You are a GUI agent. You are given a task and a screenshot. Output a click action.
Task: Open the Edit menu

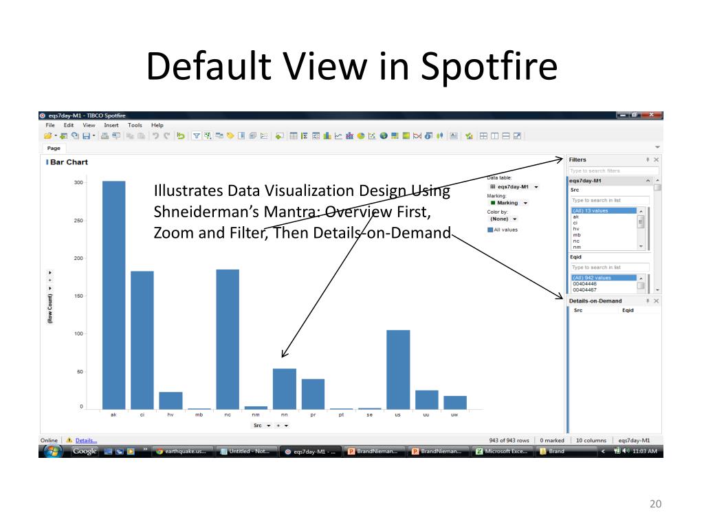(69, 125)
